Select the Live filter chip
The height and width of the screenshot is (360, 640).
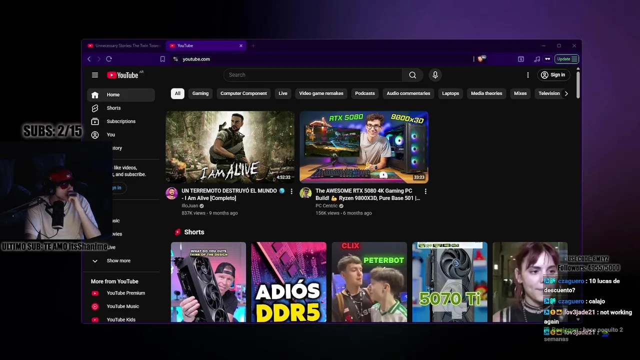pyautogui.click(x=283, y=93)
